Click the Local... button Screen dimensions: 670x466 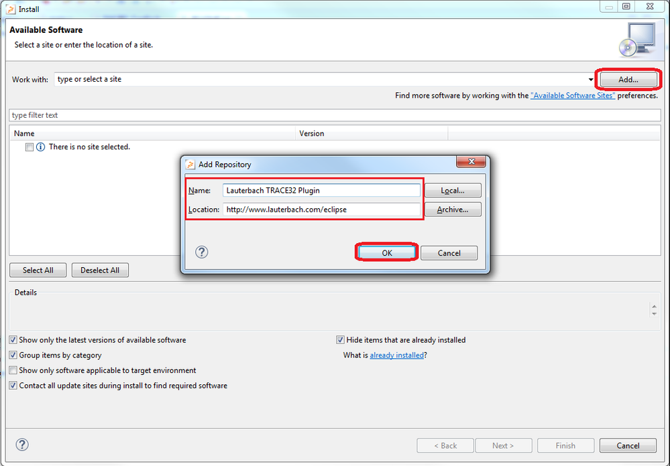pyautogui.click(x=453, y=190)
